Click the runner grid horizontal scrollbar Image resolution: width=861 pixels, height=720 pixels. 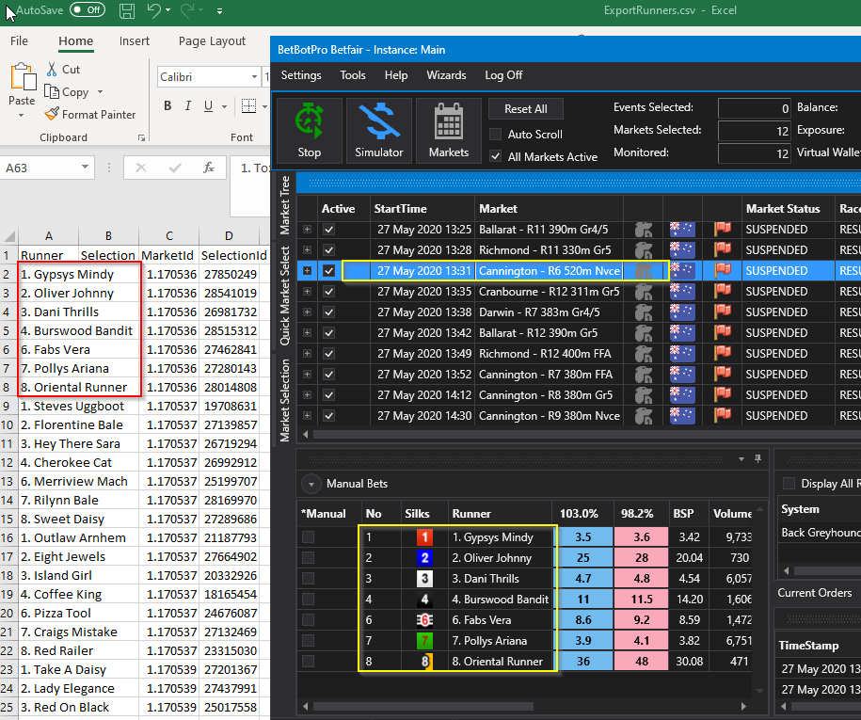(423, 706)
